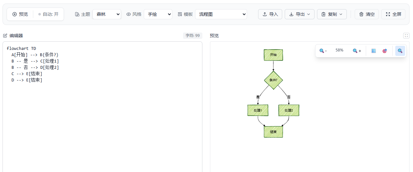The image size is (413, 172).
Task: Click the 模板 layout icon
Action: pos(180,14)
